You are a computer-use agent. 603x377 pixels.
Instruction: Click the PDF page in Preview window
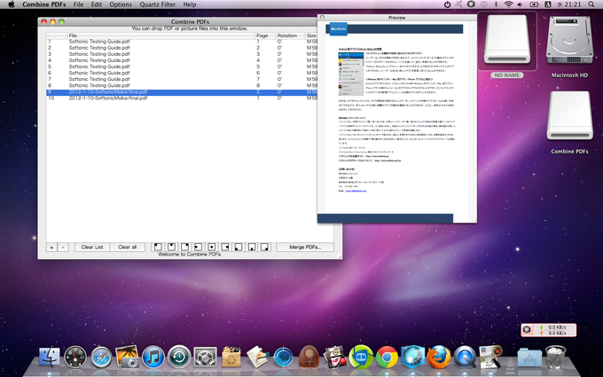(x=397, y=122)
